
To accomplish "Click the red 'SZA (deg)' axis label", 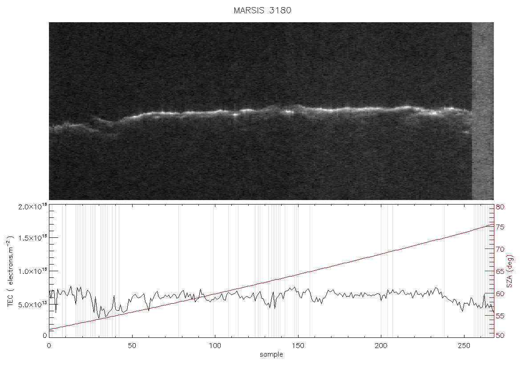I will [509, 271].
